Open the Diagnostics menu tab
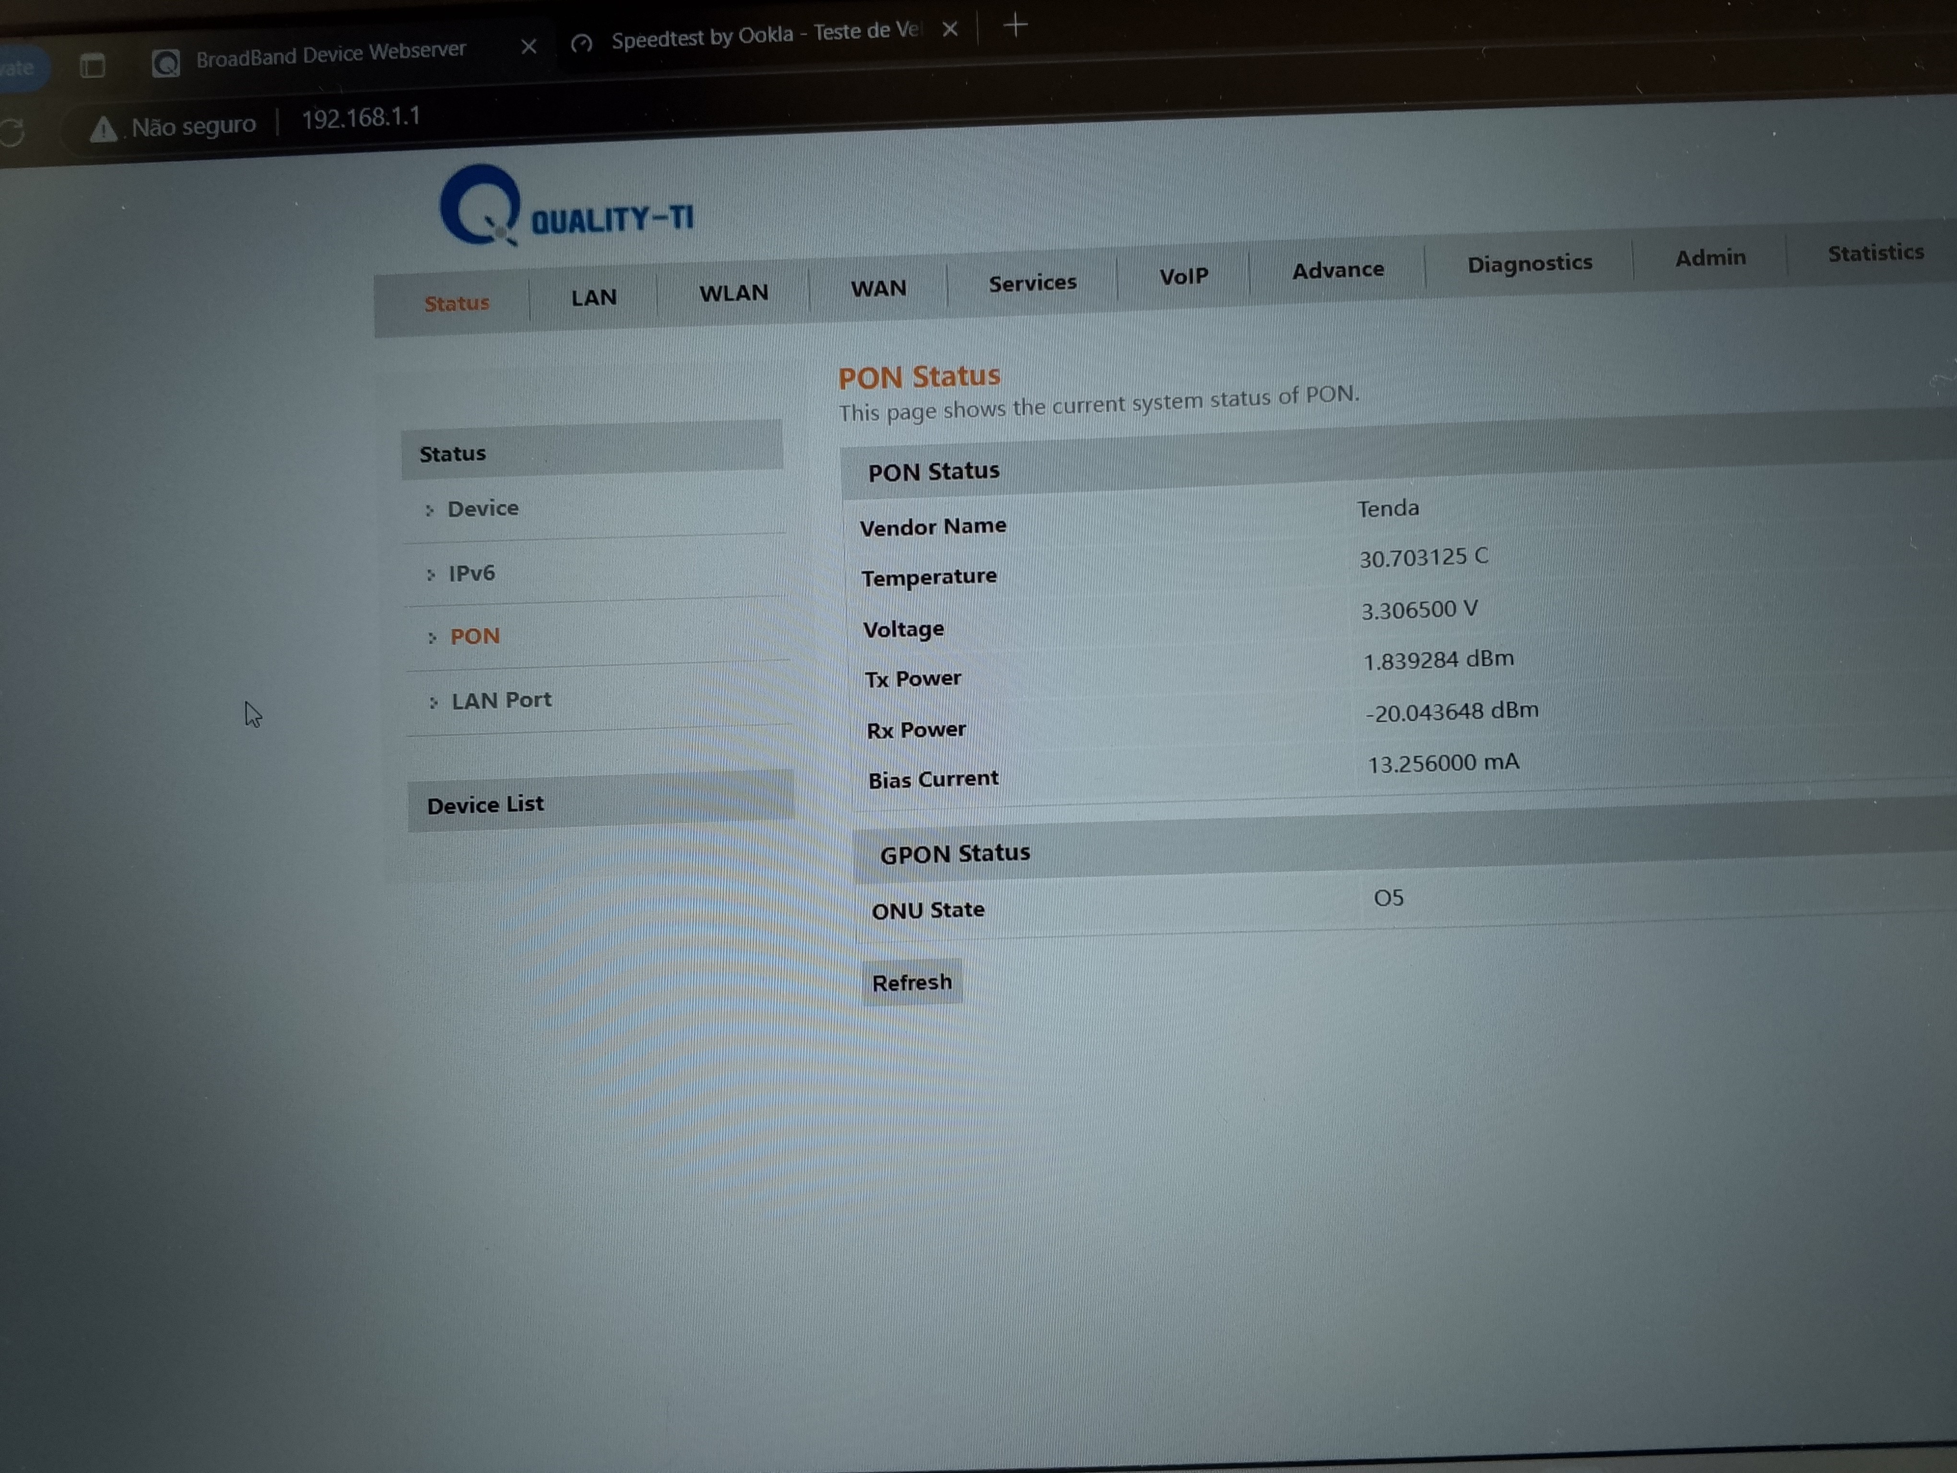Viewport: 1957px width, 1473px height. (x=1529, y=263)
